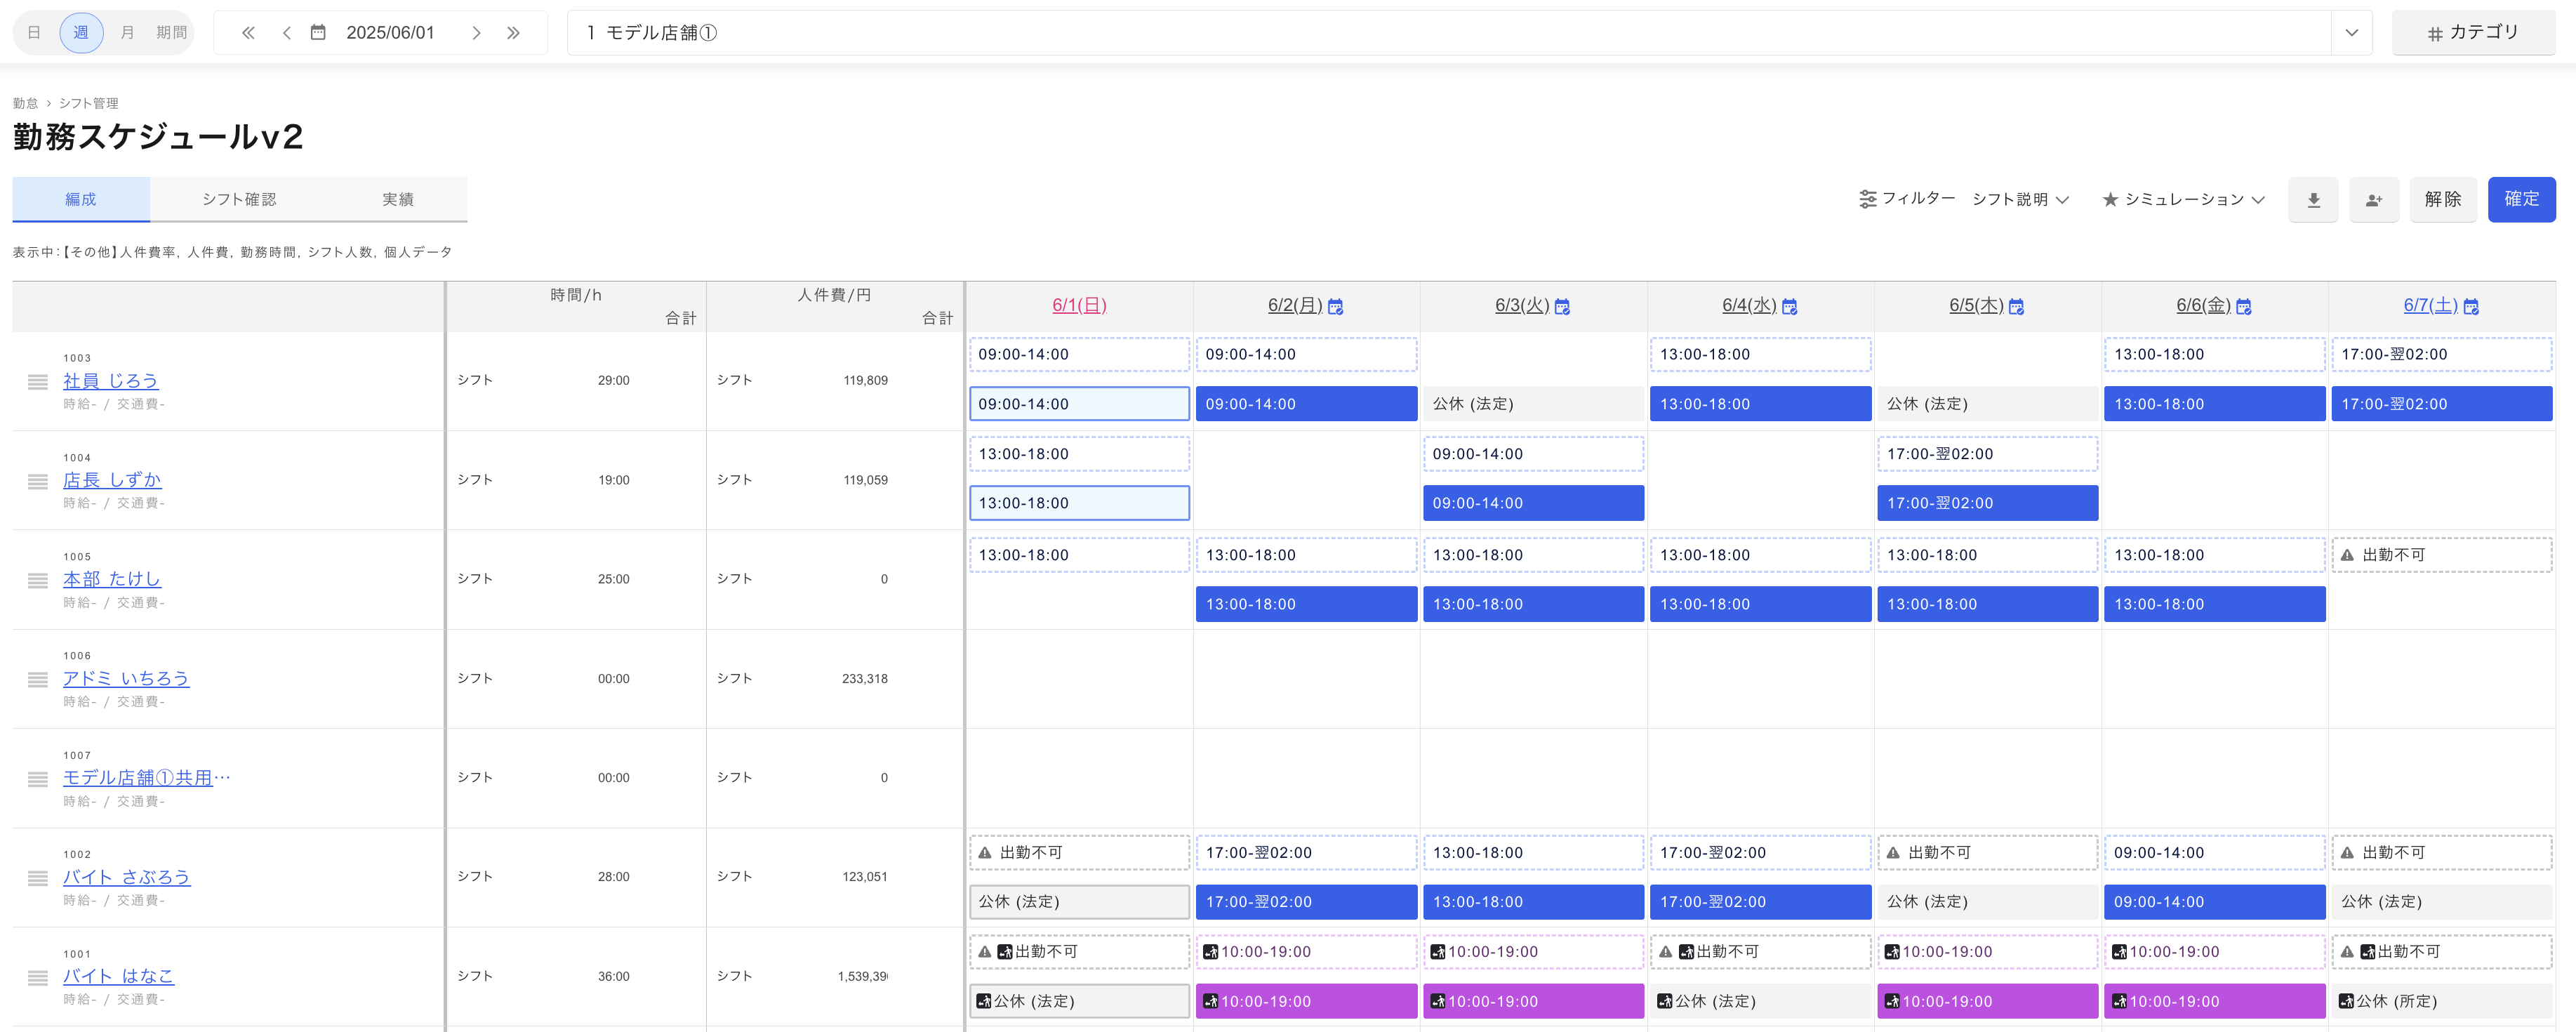This screenshot has height=1032, width=2576.
Task: Open the calendar icon next to 6/2(月)
Action: tap(1336, 307)
